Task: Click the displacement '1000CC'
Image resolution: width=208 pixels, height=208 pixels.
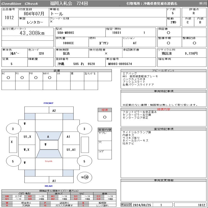Action: coord(68,43)
